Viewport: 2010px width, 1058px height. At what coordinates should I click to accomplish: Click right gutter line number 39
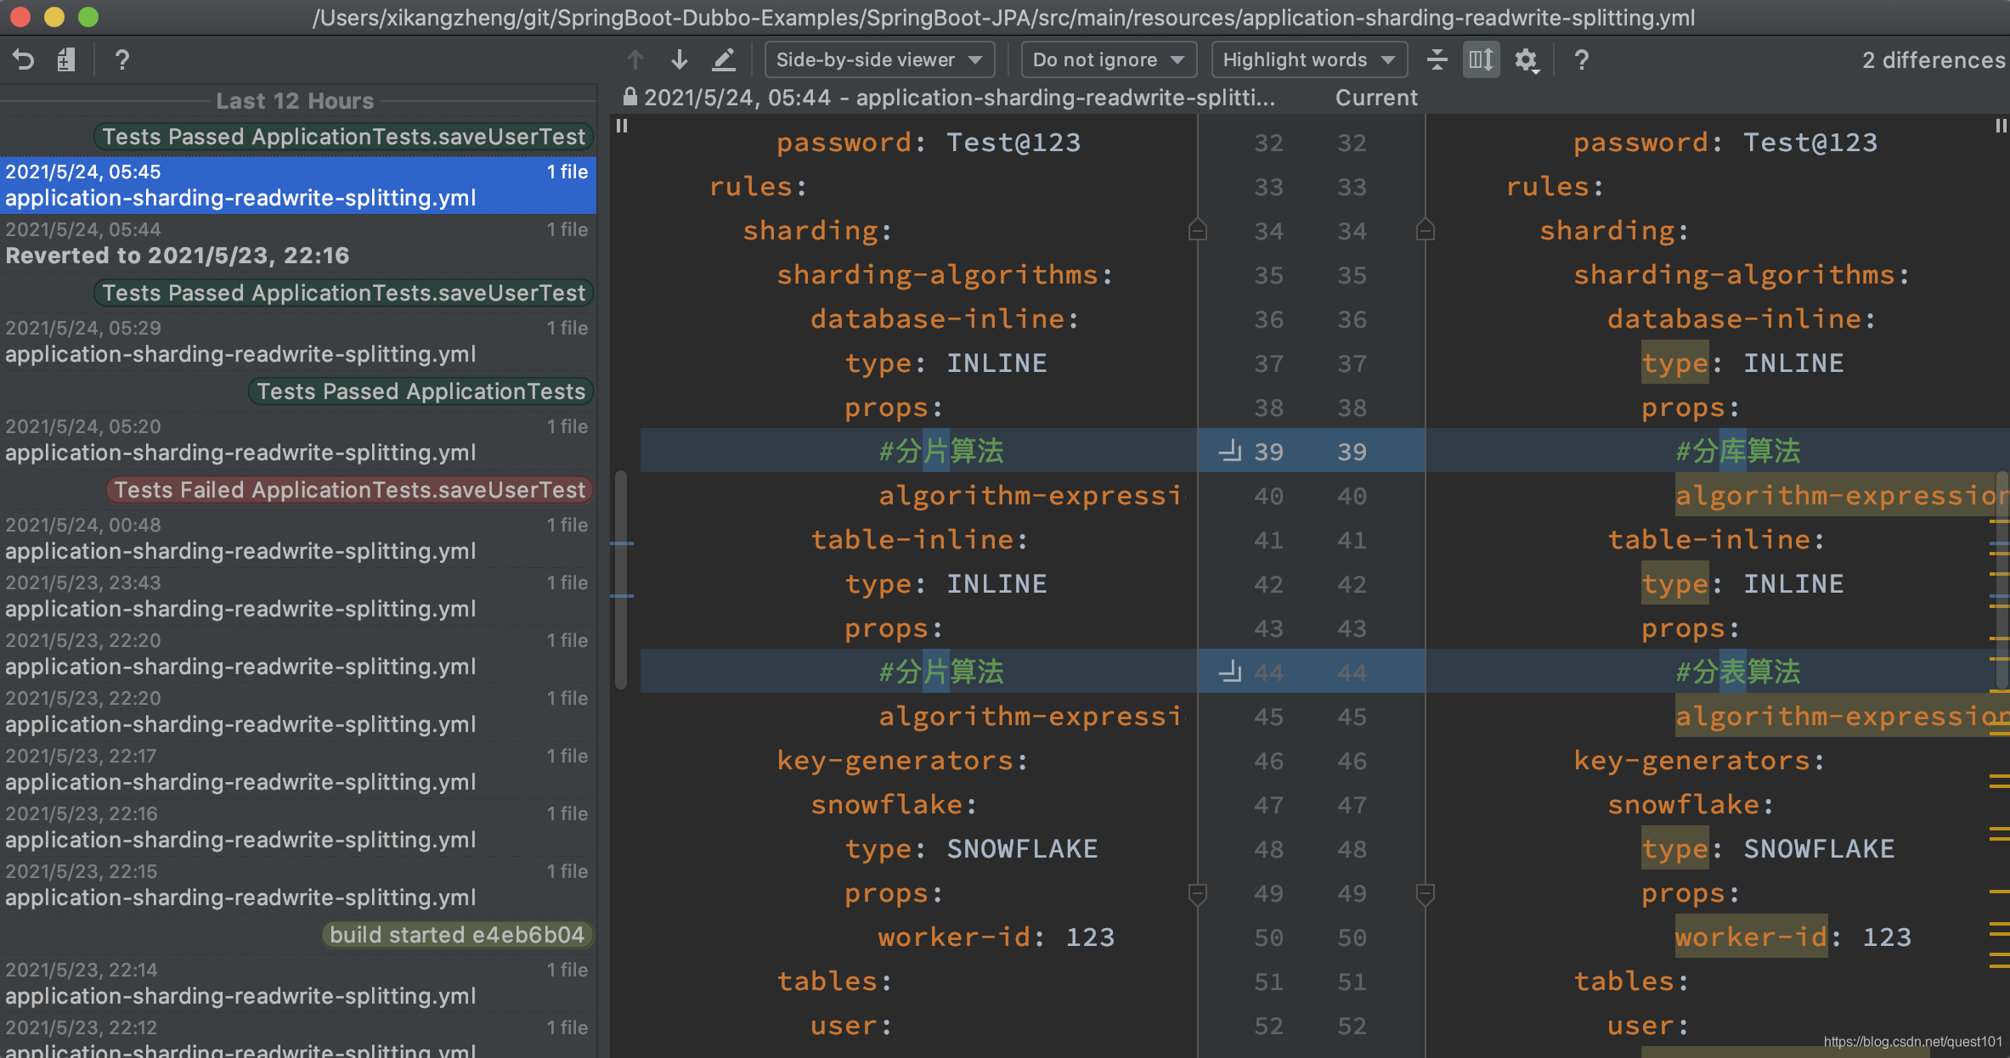(x=1352, y=451)
